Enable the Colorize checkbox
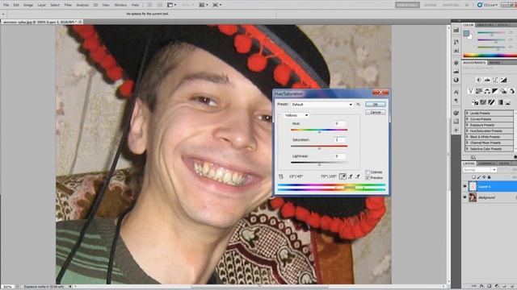The image size is (517, 290). 368,172
